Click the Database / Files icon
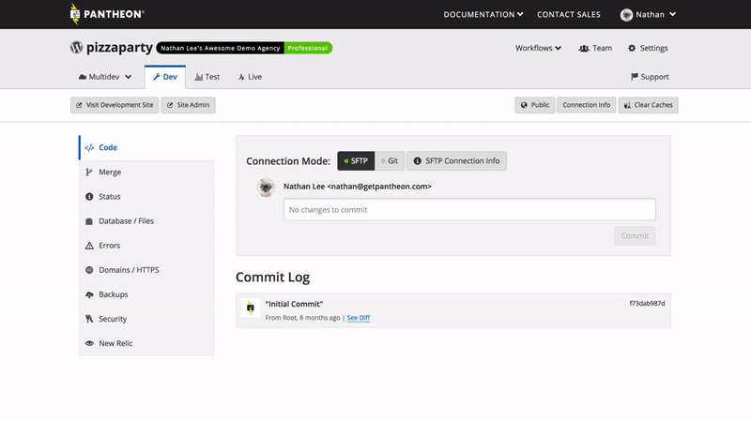Image resolution: width=751 pixels, height=421 pixels. (89, 221)
